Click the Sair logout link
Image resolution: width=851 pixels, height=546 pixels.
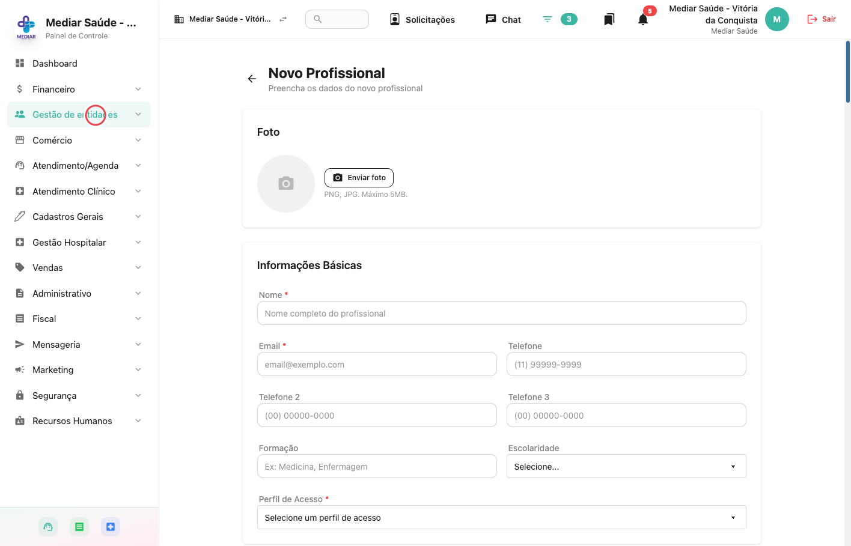(x=822, y=19)
